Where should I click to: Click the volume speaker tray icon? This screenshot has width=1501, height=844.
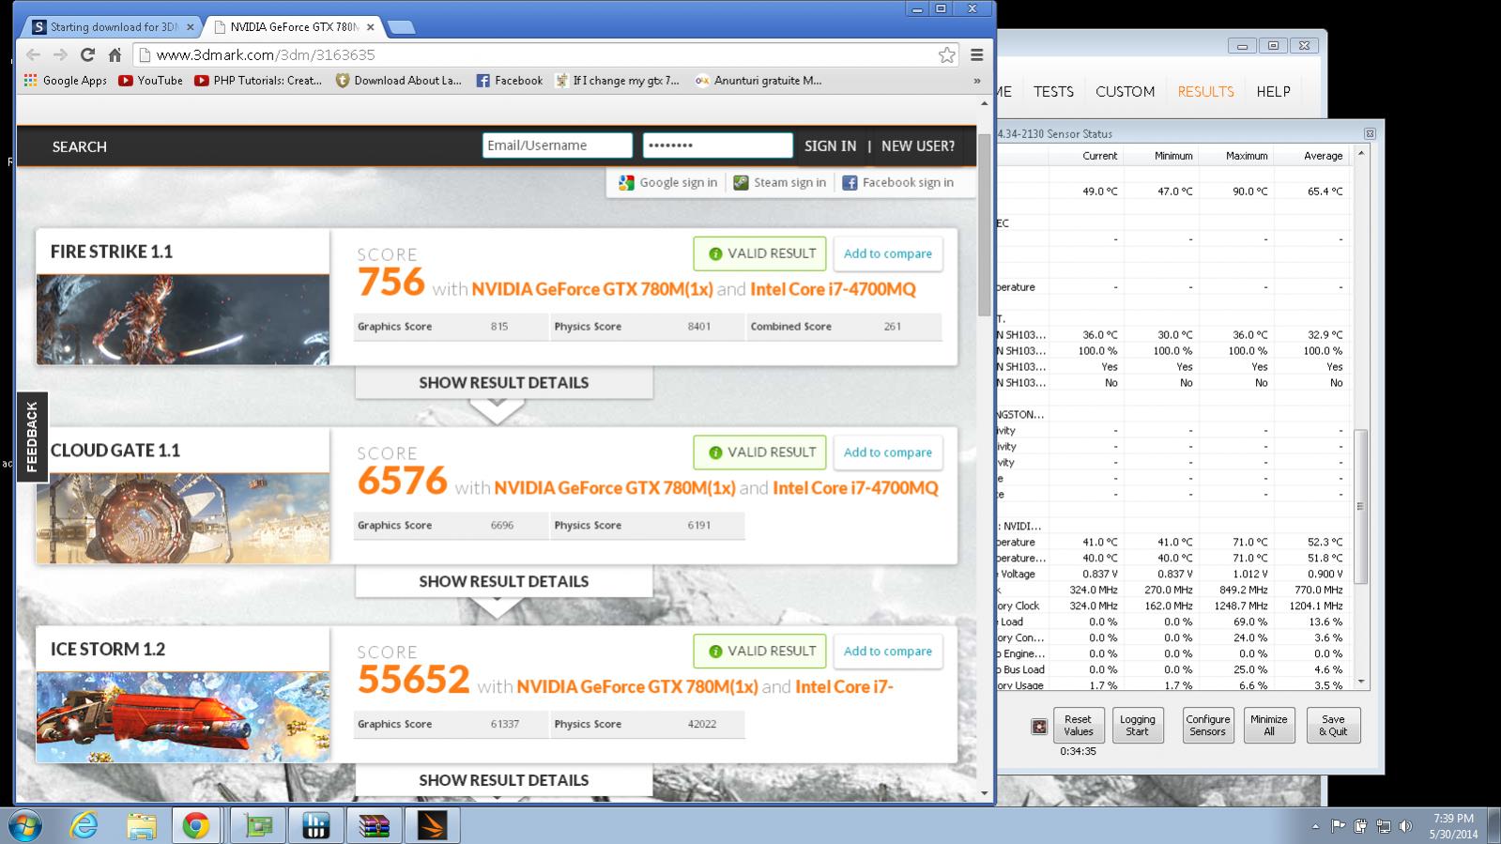(1405, 826)
